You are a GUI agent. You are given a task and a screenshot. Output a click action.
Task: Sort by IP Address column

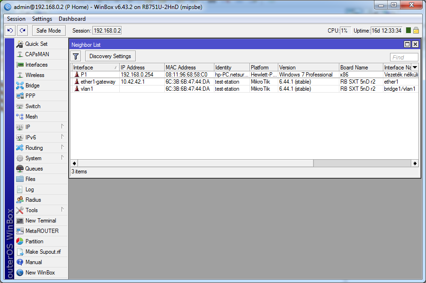[x=142, y=67]
